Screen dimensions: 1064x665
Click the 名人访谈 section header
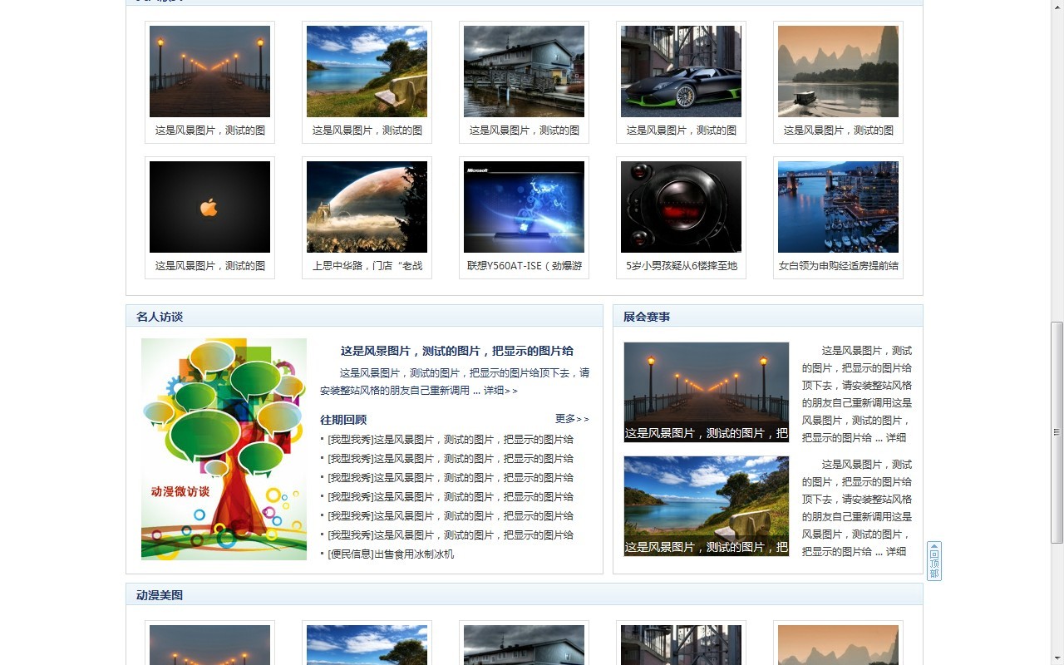160,317
